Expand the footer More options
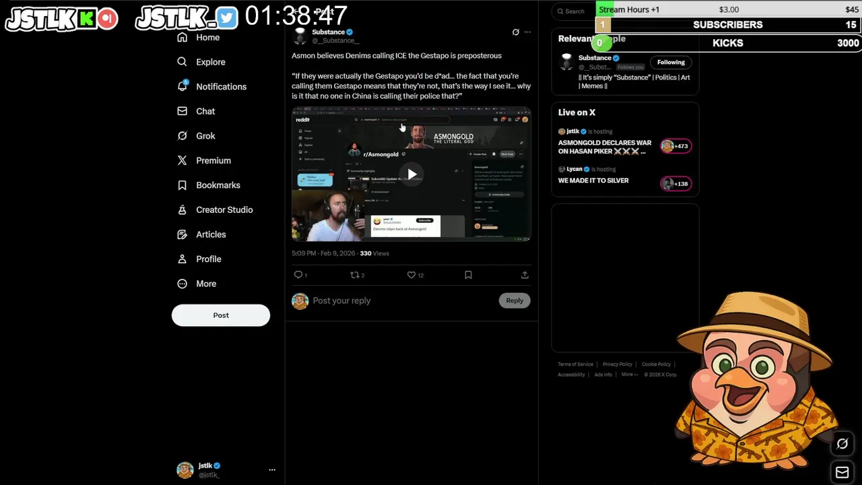The height and width of the screenshot is (485, 862). coord(629,375)
